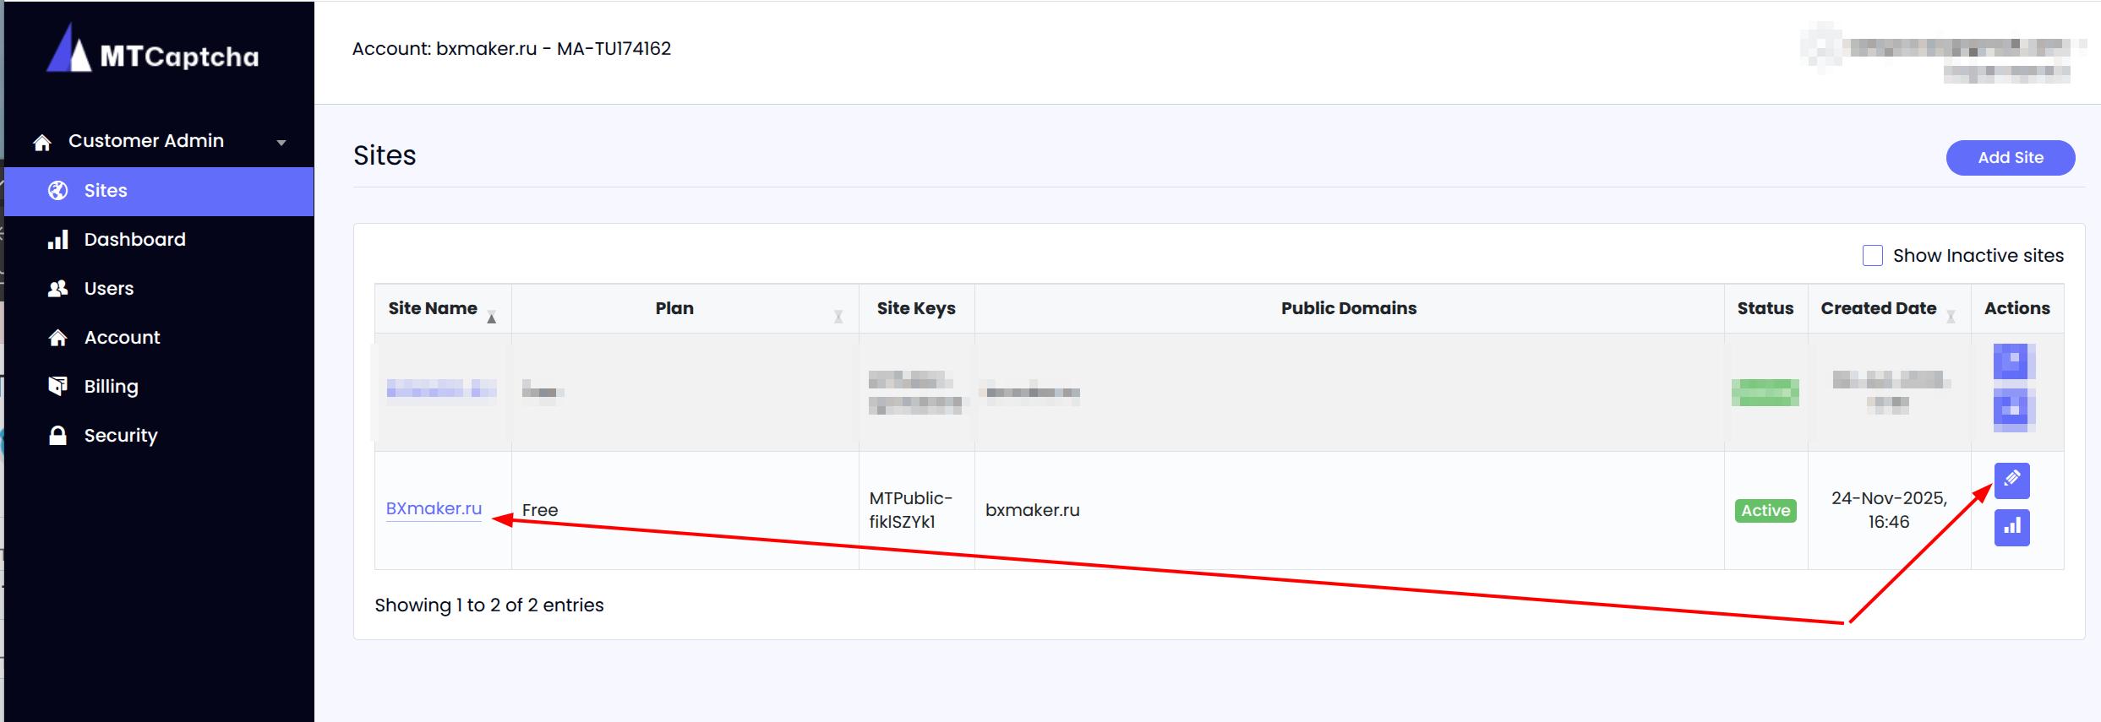The height and width of the screenshot is (722, 2101).
Task: Open the statistics chart icon for BXmaker.ru
Action: pos(2011,528)
